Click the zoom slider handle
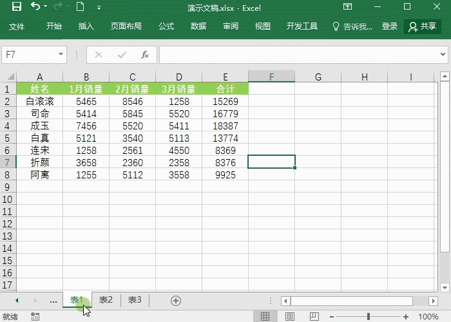Image resolution: width=451 pixels, height=322 pixels. coord(368,316)
